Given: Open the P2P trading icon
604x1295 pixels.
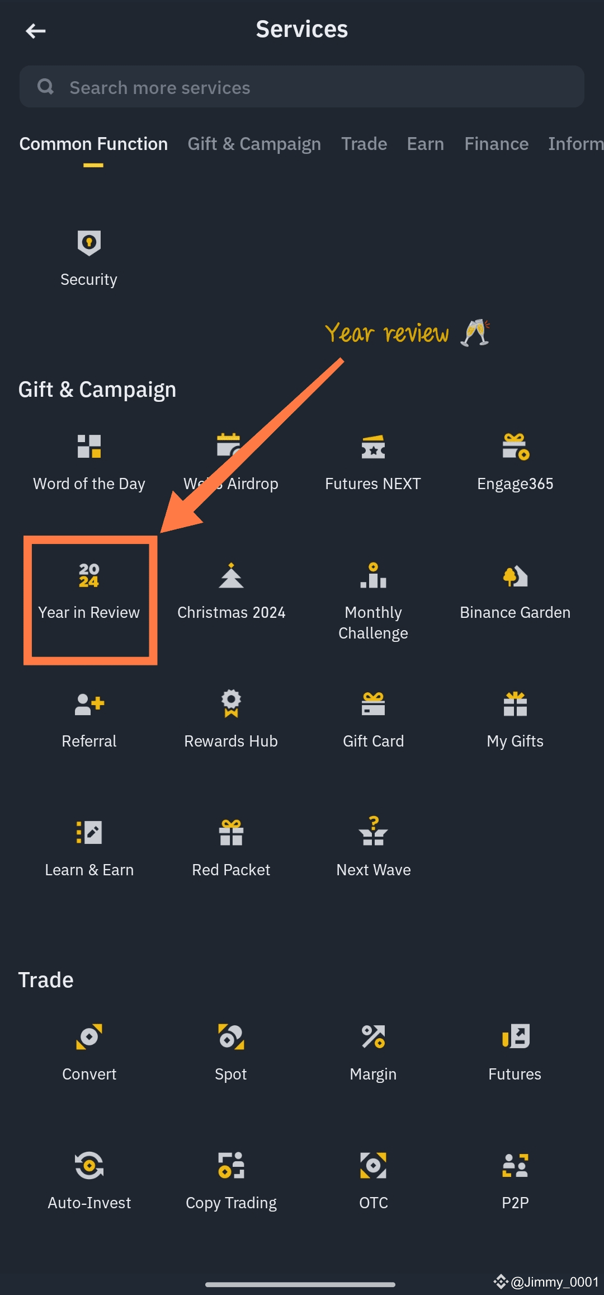Looking at the screenshot, I should click(515, 1165).
